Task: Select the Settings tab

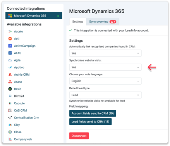Action: (x=77, y=22)
